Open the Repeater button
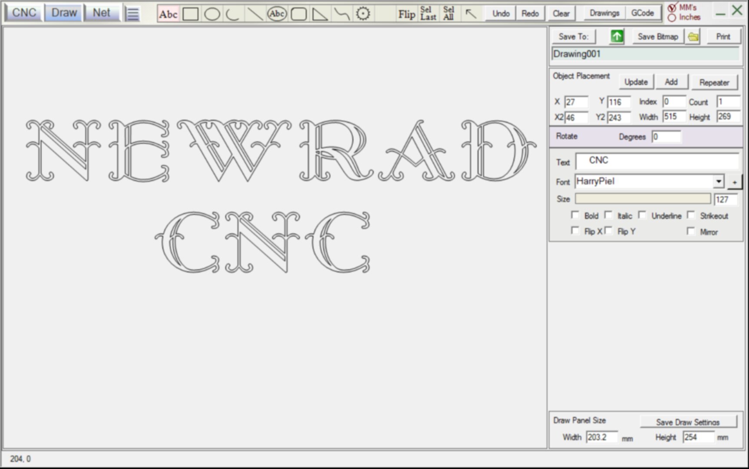This screenshot has width=749, height=469. [x=714, y=83]
